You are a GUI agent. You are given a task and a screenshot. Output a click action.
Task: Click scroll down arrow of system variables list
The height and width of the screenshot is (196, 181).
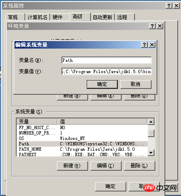151,153
